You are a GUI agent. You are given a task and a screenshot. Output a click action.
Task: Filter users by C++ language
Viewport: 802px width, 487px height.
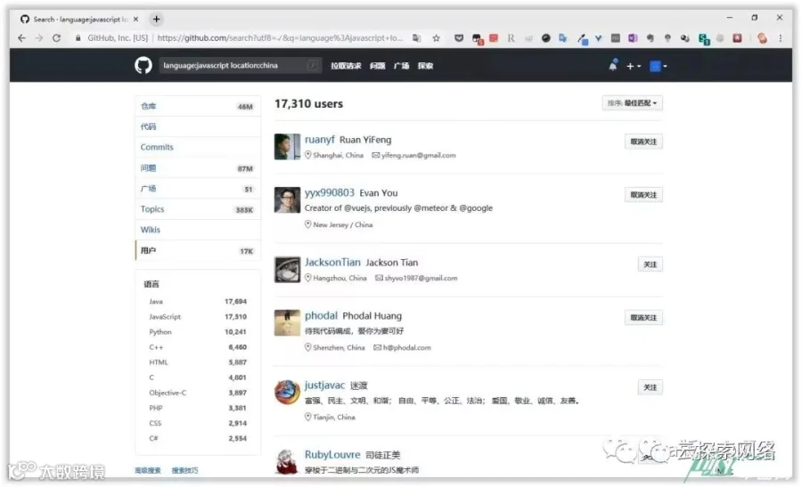click(x=198, y=347)
